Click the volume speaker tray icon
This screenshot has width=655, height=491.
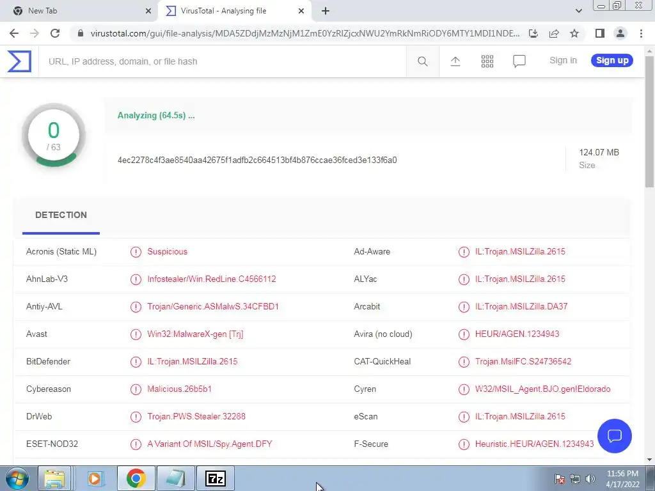(590, 479)
